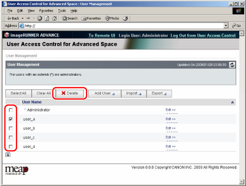Select the user_d name text
This screenshot has height=186, width=246.
pos(29,146)
